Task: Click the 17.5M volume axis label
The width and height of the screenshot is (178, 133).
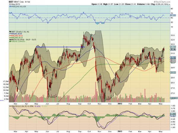Action: click(x=6, y=82)
